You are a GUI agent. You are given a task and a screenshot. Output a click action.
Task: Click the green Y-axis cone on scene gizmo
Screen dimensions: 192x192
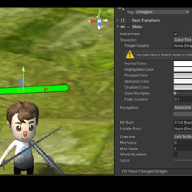coord(99,15)
